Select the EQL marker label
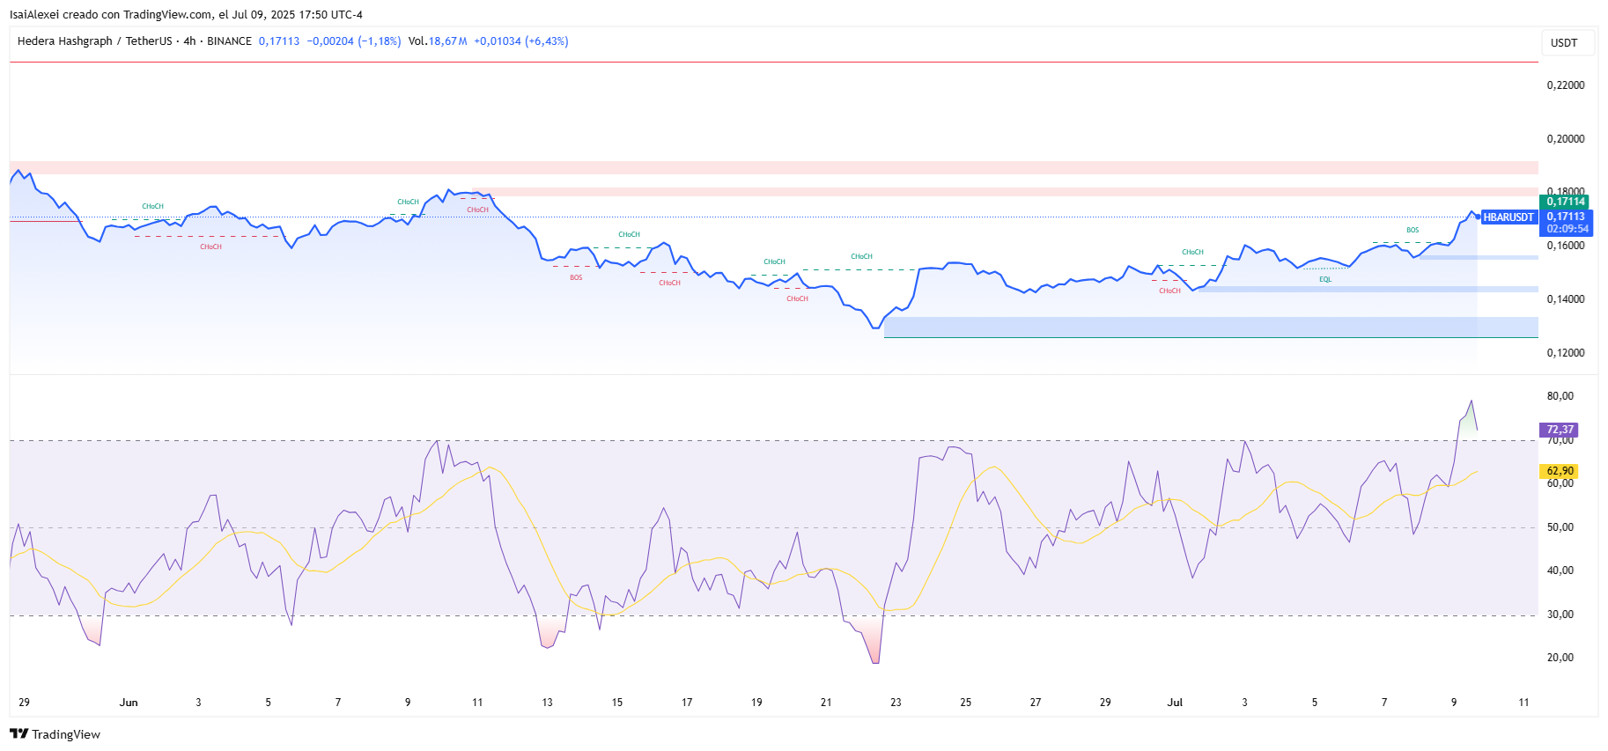This screenshot has height=751, width=1608. point(1325,279)
